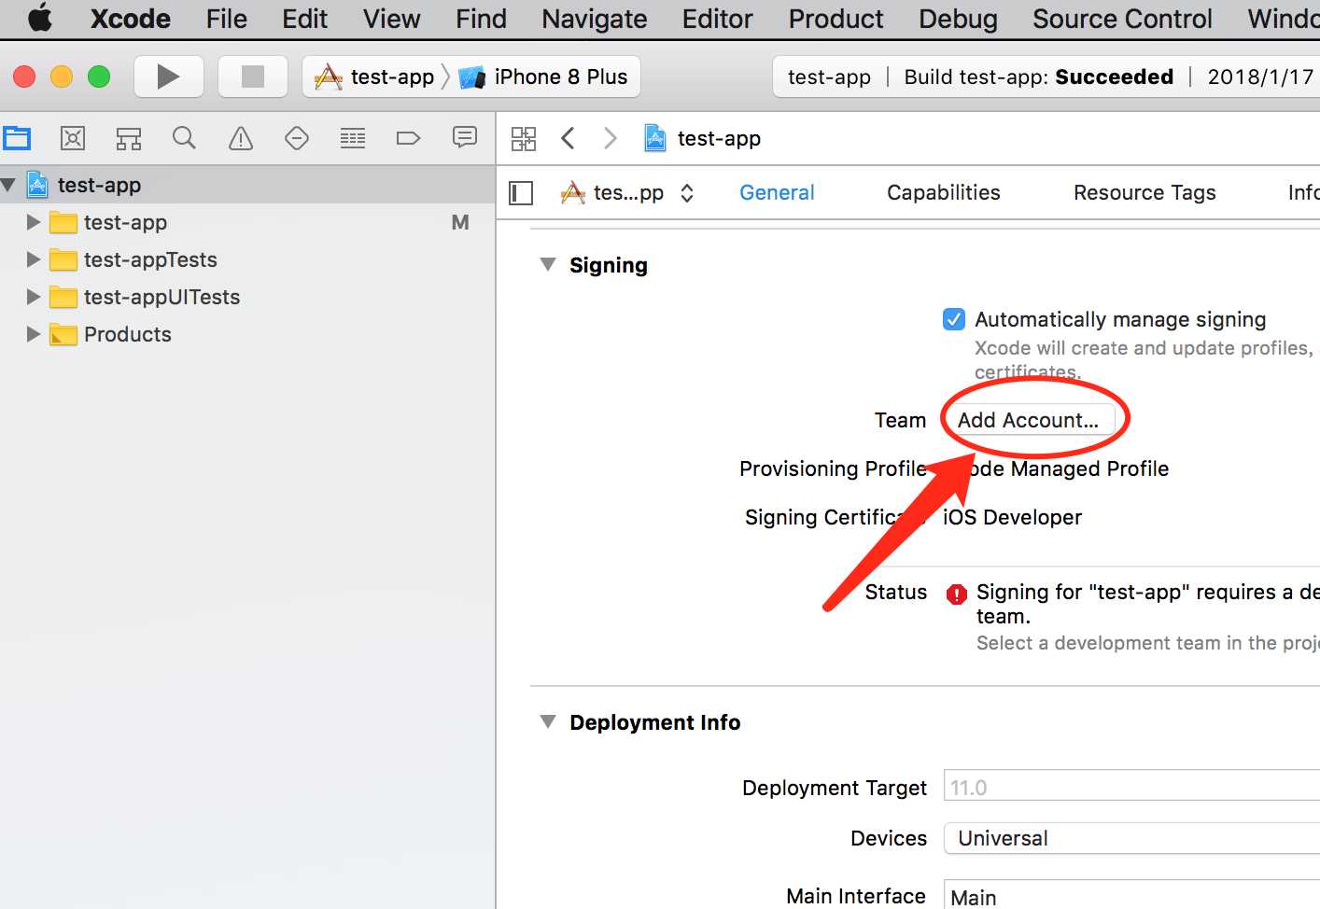Click the M source control status badge
The height and width of the screenshot is (909, 1320).
coord(460,222)
